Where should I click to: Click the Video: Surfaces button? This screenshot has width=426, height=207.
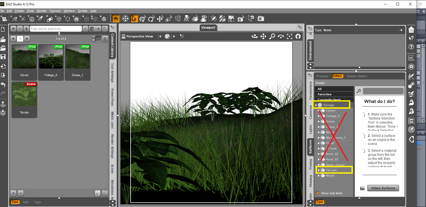coord(383,188)
